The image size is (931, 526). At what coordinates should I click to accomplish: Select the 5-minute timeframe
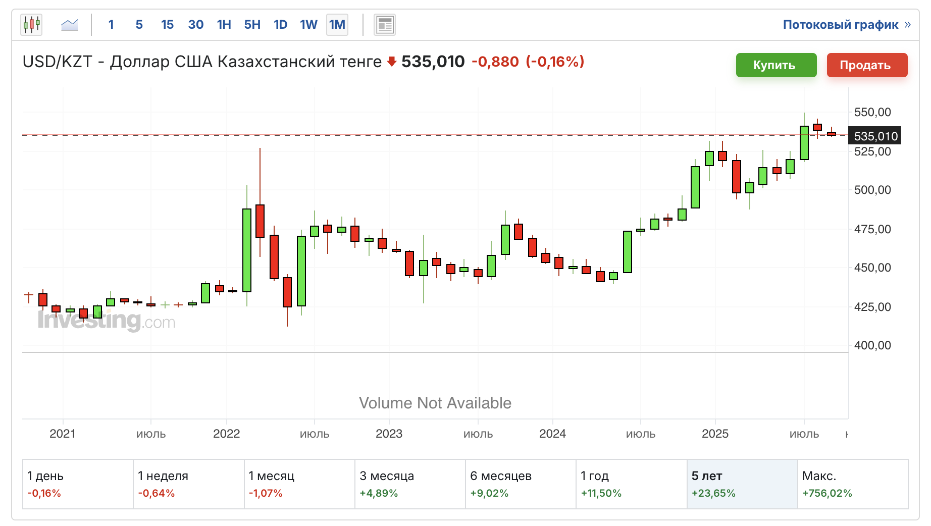[x=139, y=24]
